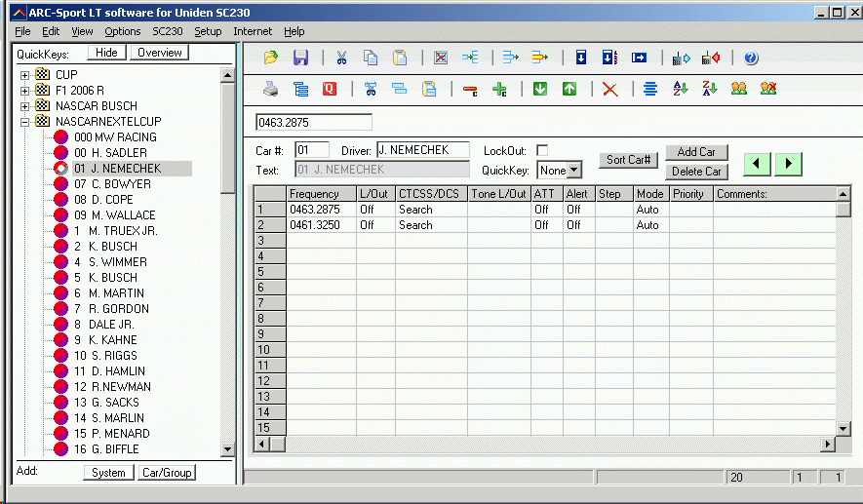Click the green down arrow move icon
This screenshot has width=863, height=504.
pyautogui.click(x=540, y=88)
